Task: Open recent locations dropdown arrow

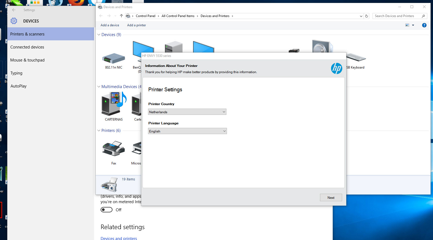Action: click(116, 16)
